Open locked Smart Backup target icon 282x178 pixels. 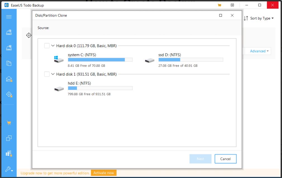click(x=9, y=95)
